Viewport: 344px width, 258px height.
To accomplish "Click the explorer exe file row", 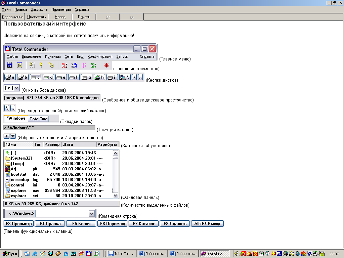I will click(x=58, y=190).
